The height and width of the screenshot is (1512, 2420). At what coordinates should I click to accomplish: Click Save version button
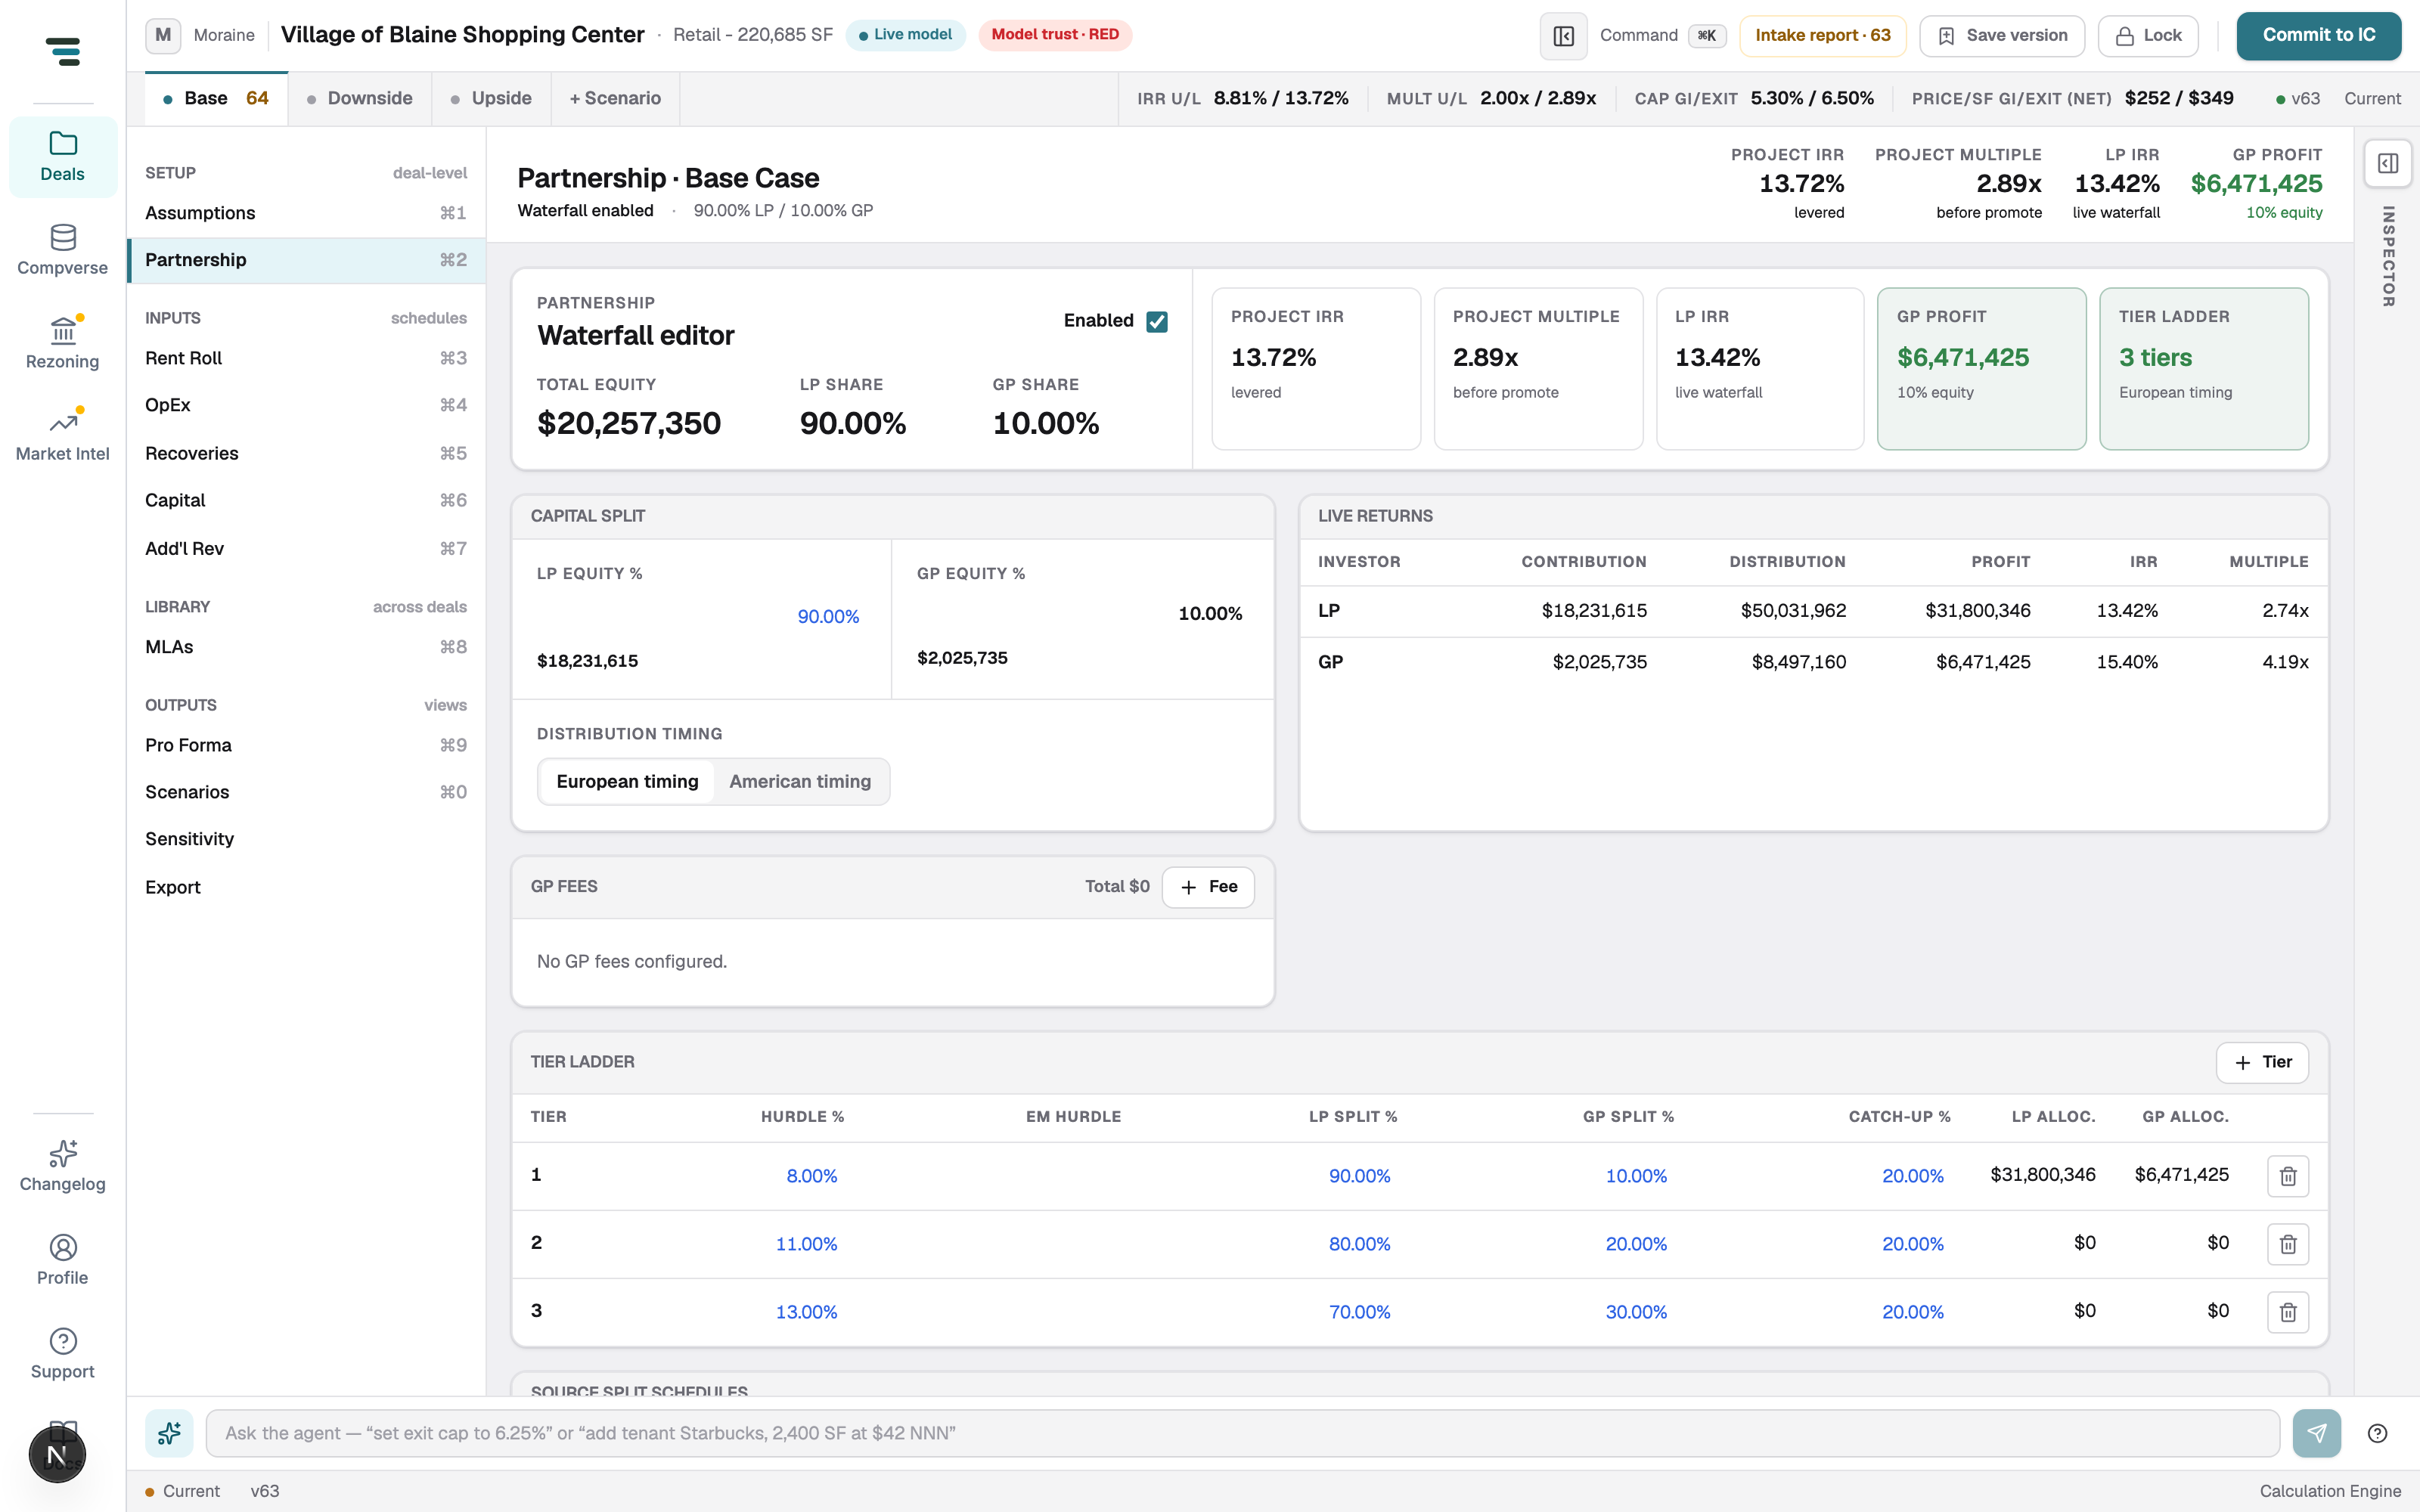pyautogui.click(x=2002, y=36)
